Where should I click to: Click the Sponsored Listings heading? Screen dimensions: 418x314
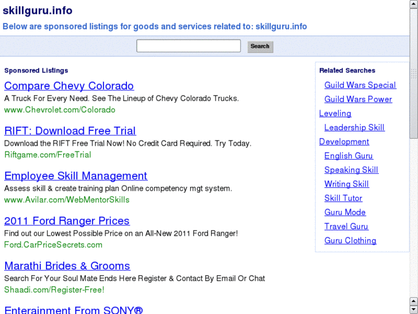36,70
